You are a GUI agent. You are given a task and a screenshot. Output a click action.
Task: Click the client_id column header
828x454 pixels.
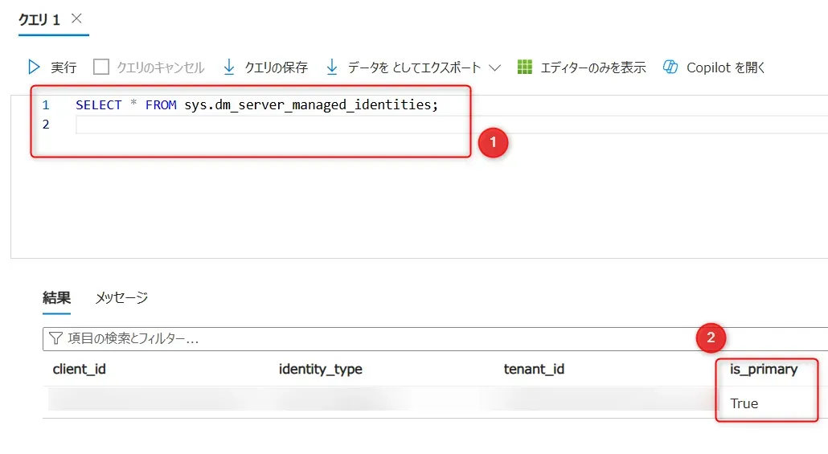tap(80, 369)
